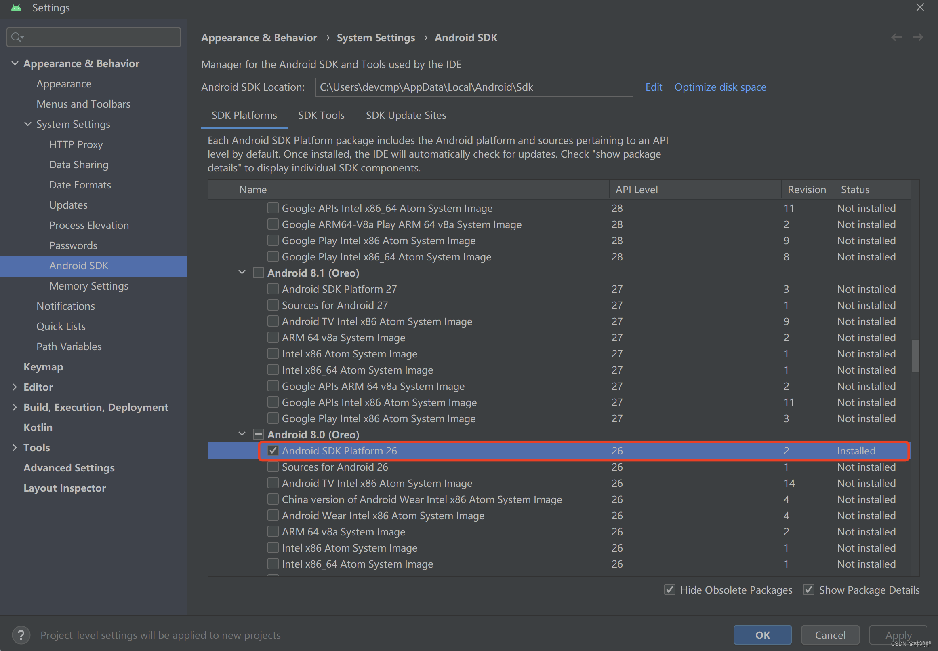This screenshot has width=938, height=651.
Task: Uncheck Android SDK Platform 26
Action: pos(273,451)
